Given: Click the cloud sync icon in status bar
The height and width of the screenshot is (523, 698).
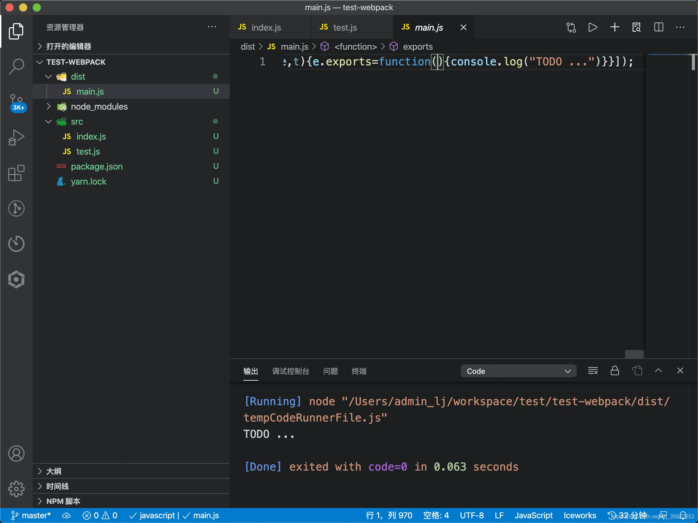Looking at the screenshot, I should click(66, 516).
